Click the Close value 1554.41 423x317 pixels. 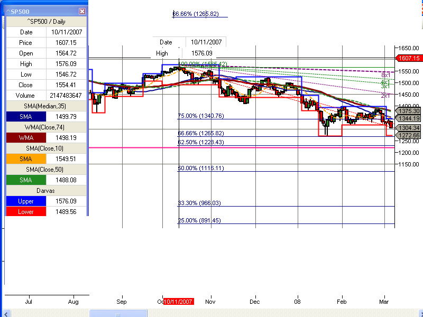[67, 85]
